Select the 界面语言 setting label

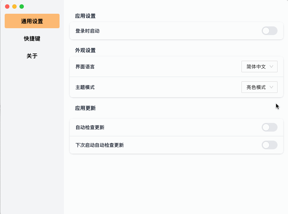(85, 67)
